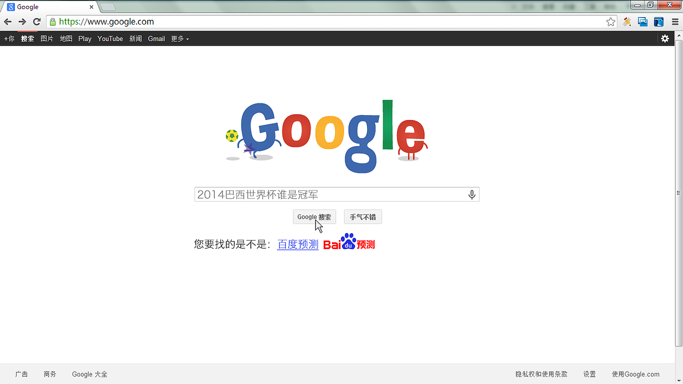Viewport: 683px width, 384px height.
Task: Open Gmail in the top navigation bar
Action: point(156,38)
